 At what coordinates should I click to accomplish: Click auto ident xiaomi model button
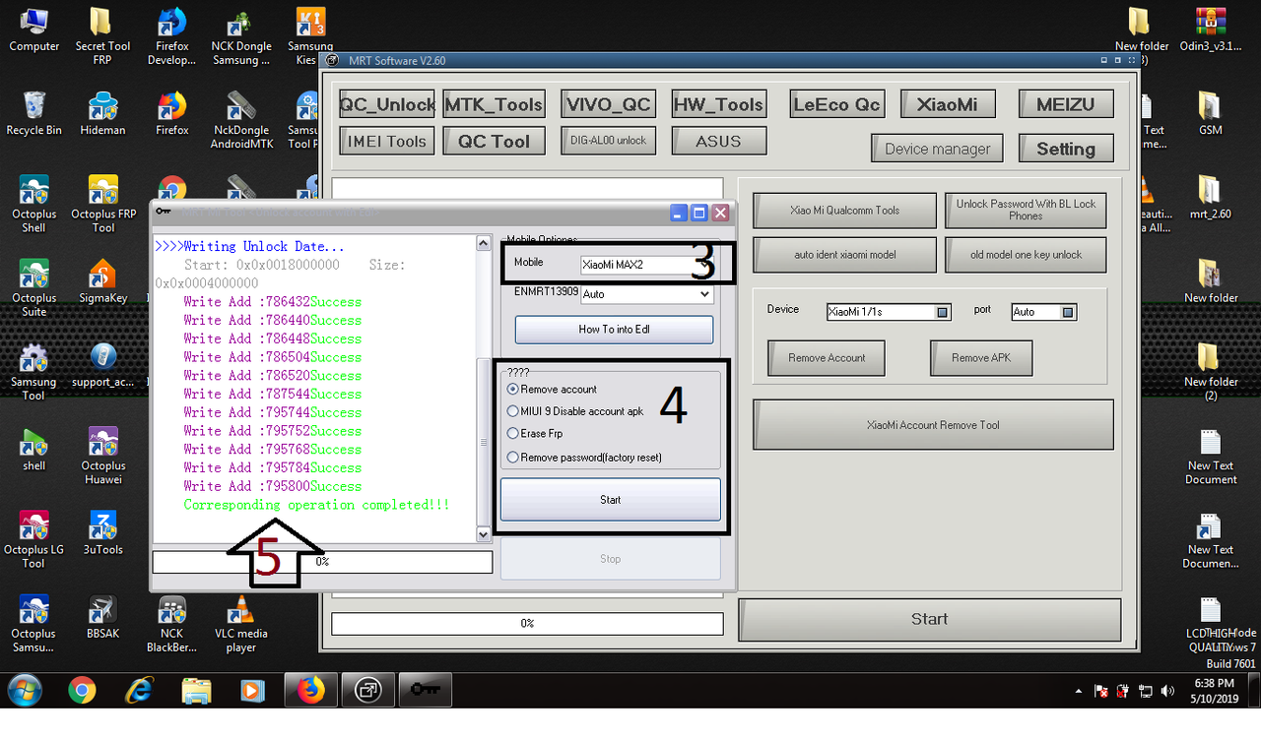844,255
